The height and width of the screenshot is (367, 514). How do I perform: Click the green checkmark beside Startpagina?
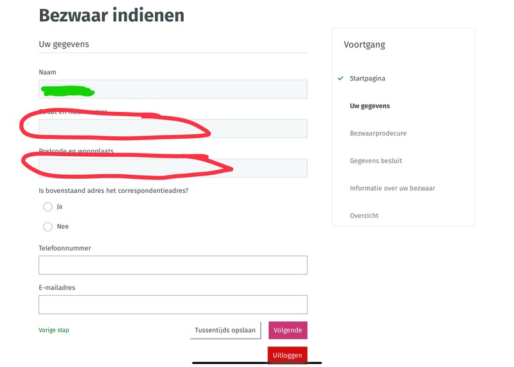click(x=341, y=78)
